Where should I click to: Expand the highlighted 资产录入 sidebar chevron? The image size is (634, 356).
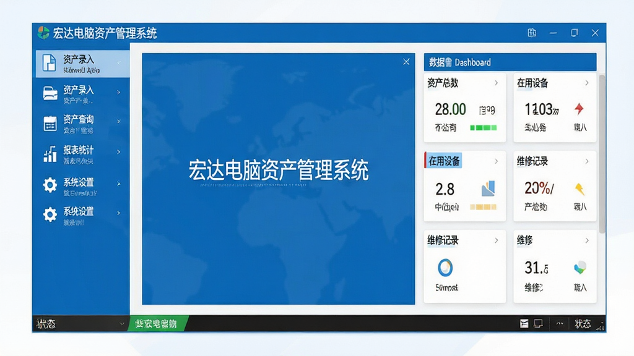(119, 62)
